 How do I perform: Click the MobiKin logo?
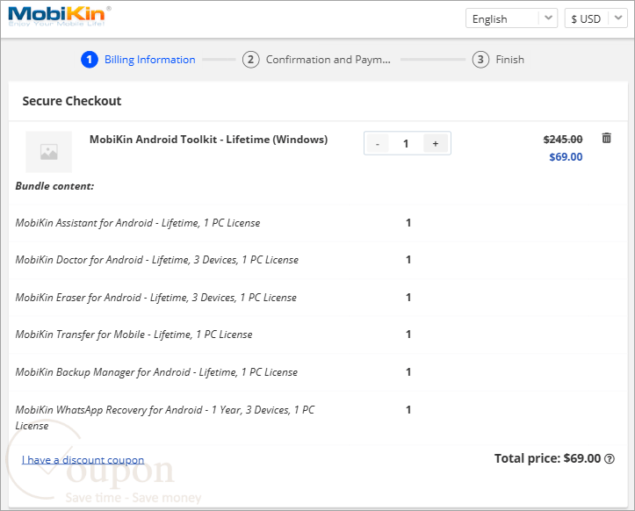pos(59,17)
